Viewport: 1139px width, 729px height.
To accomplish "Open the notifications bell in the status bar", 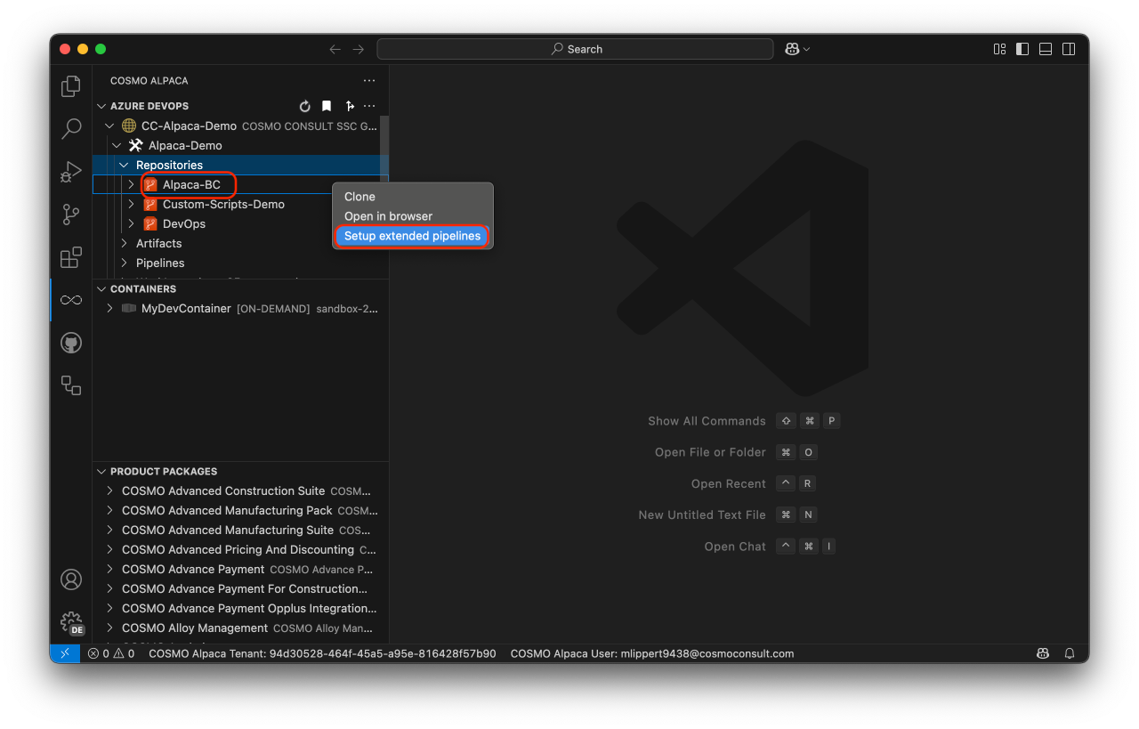I will 1070,653.
